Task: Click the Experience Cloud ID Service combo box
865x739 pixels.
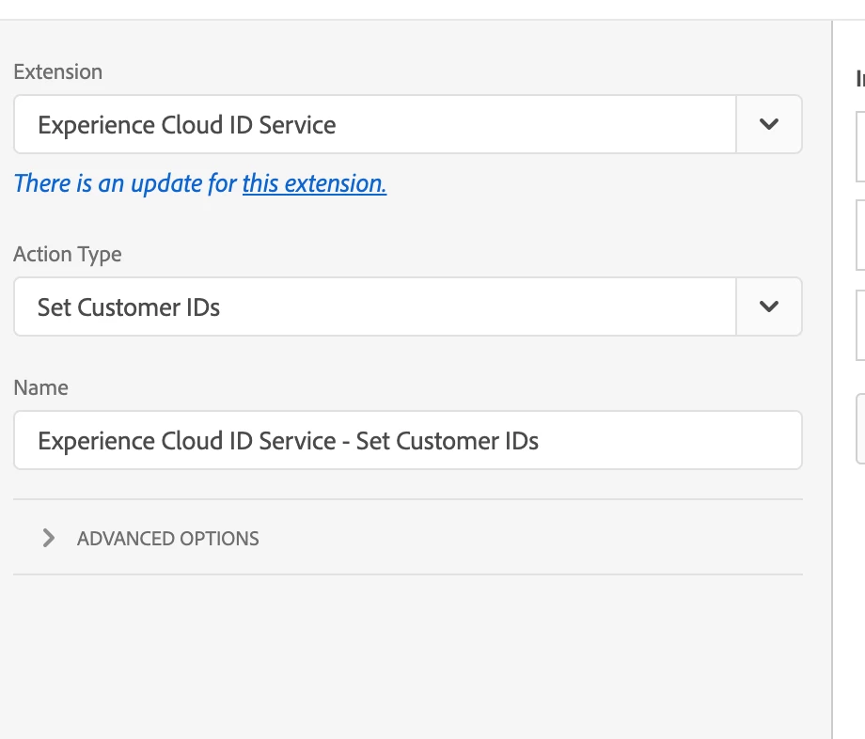Action: [x=374, y=124]
